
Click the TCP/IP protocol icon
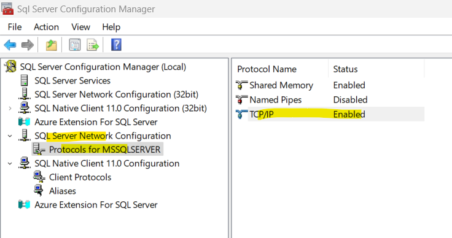(241, 114)
